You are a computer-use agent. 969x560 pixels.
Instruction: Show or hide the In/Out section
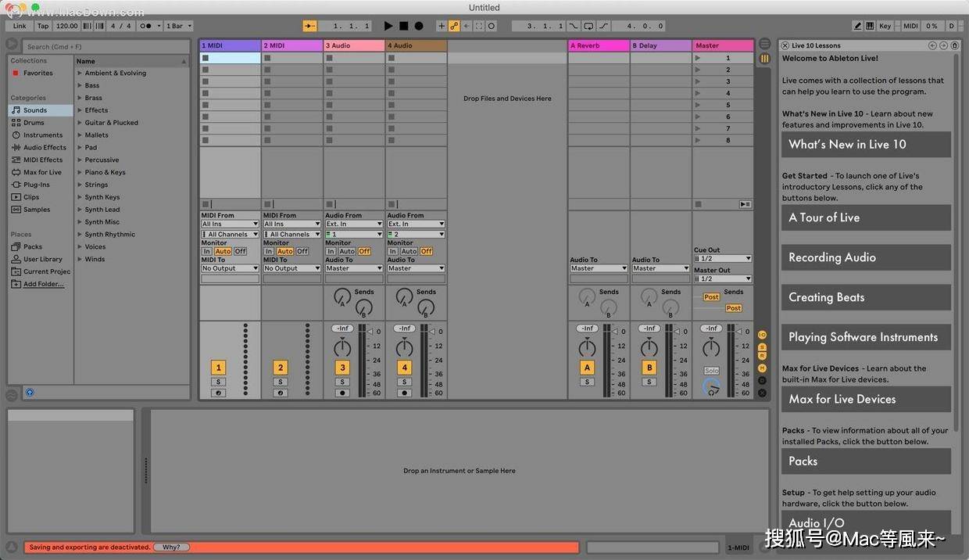(763, 335)
